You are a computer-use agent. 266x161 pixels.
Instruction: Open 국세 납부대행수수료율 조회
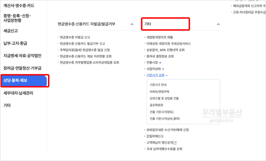(164, 149)
